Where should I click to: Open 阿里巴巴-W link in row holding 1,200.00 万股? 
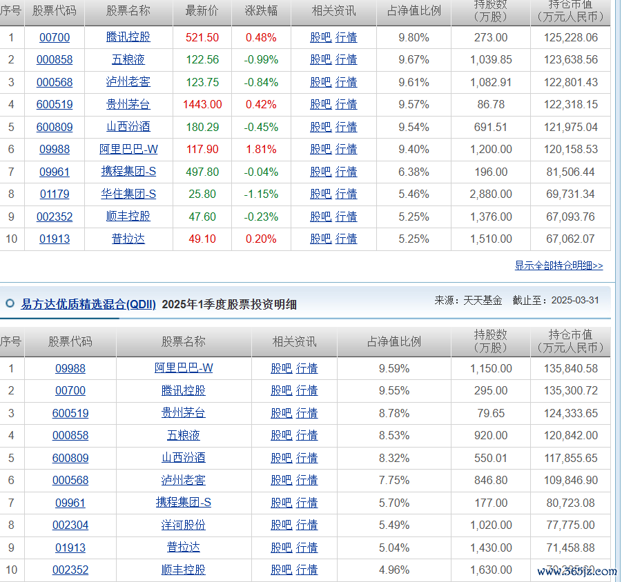[128, 150]
